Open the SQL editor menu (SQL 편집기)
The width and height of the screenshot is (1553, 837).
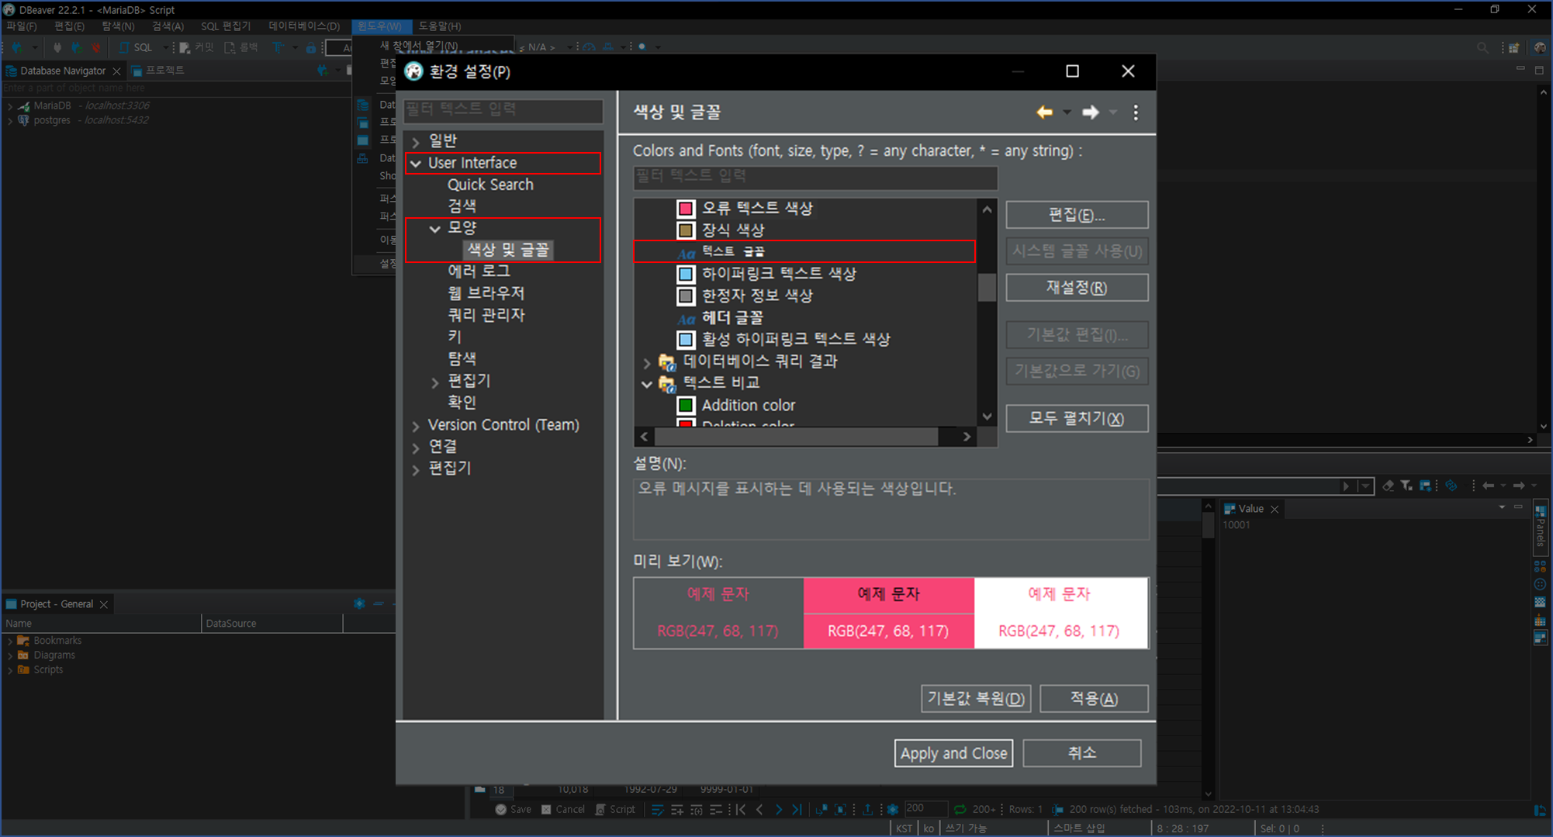click(x=226, y=26)
